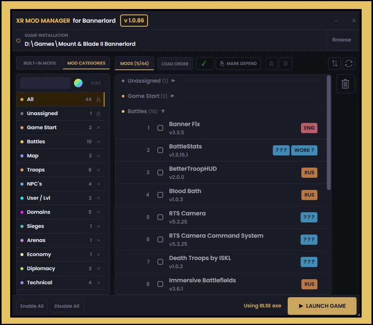This screenshot has width=373, height=325.
Task: Select the Troops category
Action: click(x=61, y=170)
